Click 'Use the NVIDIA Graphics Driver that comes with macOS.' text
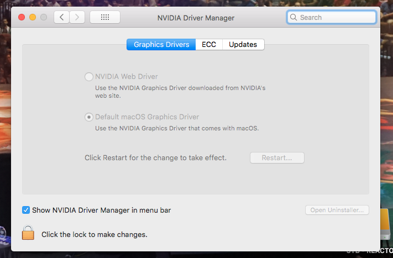 point(177,128)
